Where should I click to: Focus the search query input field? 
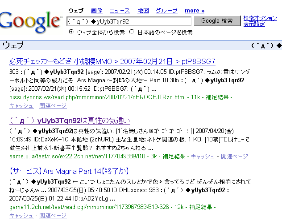129,21
